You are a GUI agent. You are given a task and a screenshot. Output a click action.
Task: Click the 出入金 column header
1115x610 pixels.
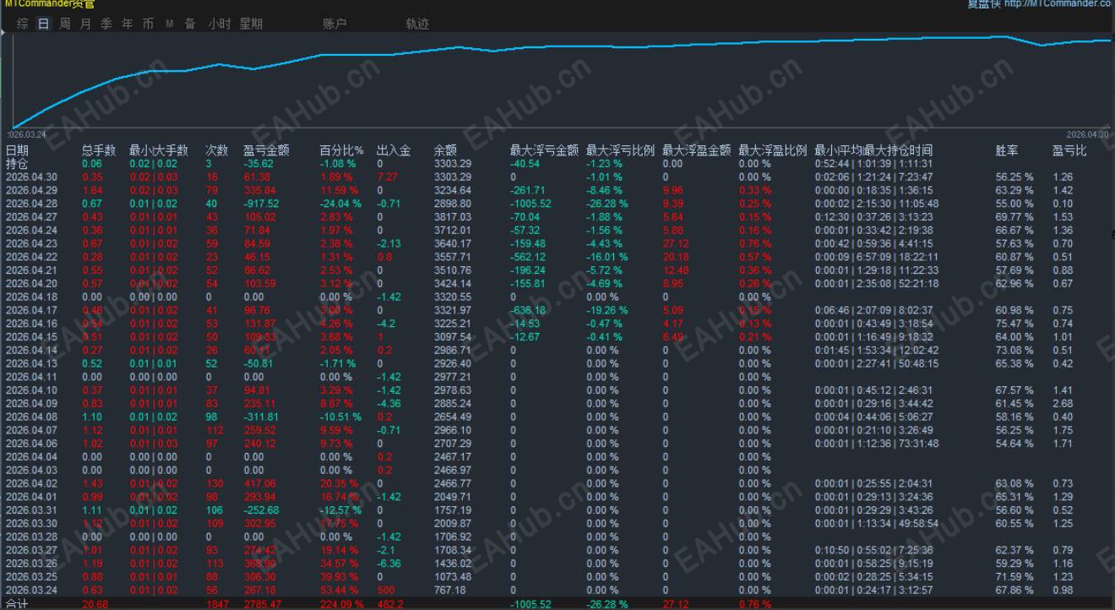(x=394, y=150)
